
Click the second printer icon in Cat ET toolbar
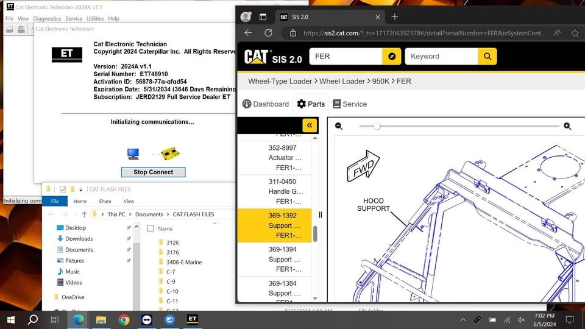tap(21, 29)
